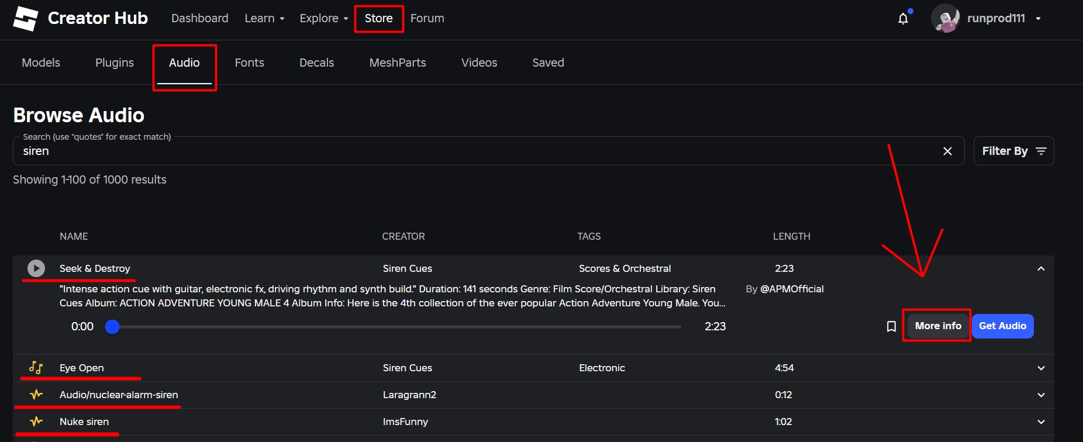Click the music note icon for Eye Open
The image size is (1083, 442).
click(x=36, y=368)
